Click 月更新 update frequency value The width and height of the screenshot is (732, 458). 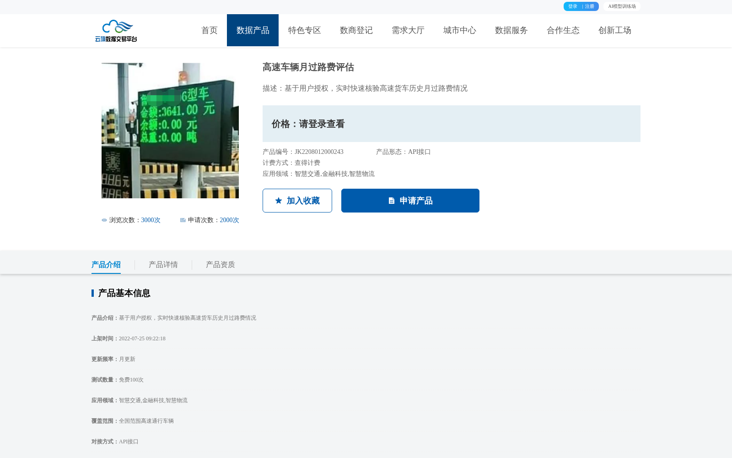point(127,359)
